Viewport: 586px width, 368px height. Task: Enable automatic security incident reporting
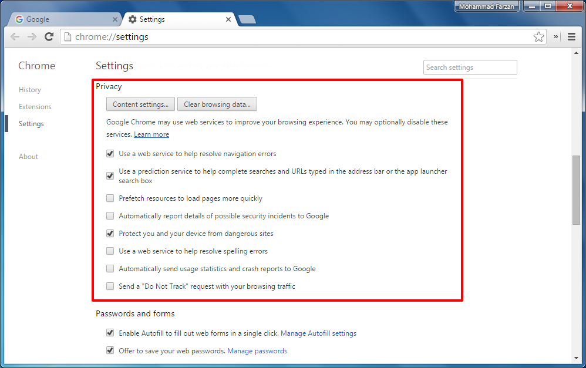110,215
